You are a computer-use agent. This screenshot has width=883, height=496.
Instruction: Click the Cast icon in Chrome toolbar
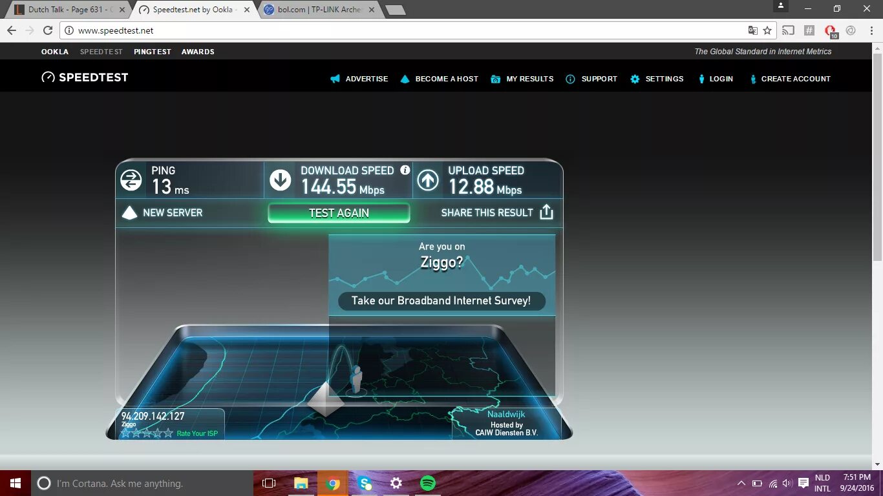(x=788, y=30)
